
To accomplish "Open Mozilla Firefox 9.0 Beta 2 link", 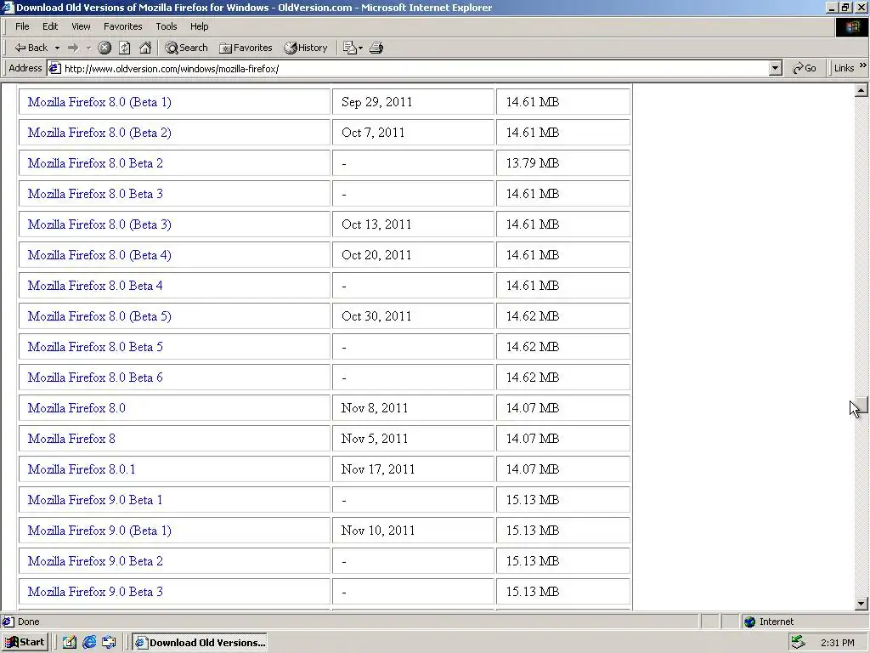I will 95,561.
